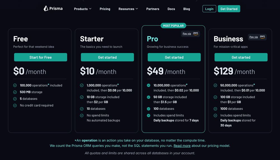Viewport: 280px width, 160px height.
Task: Click checkmark icon next to 100 databases
Action: coord(148,109)
